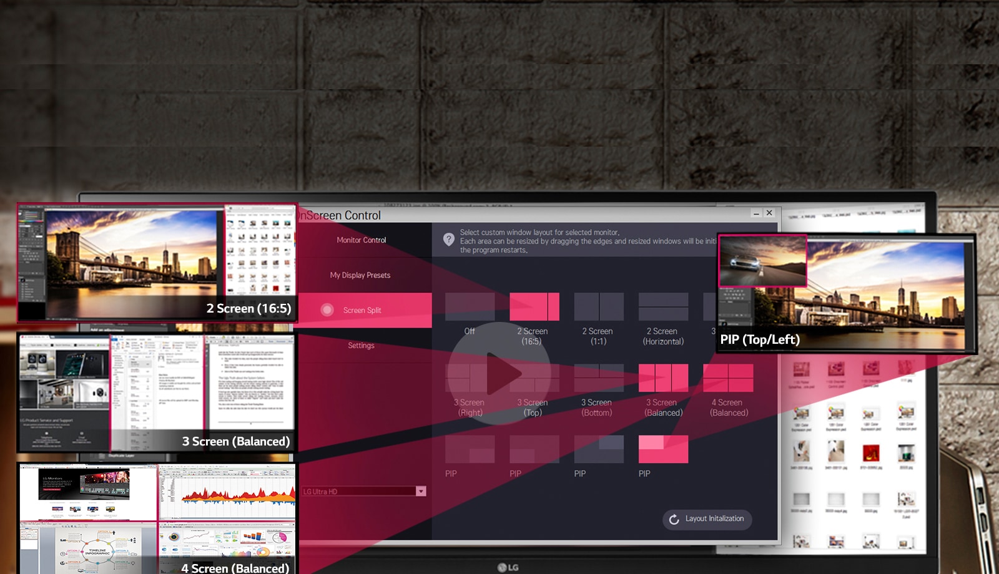
Task: Turn screen split Off
Action: point(470,306)
